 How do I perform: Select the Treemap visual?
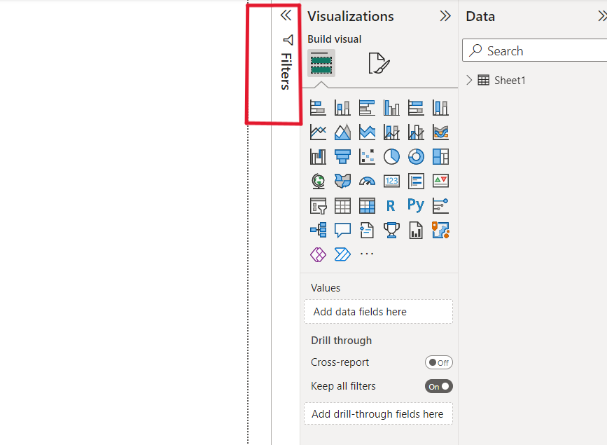point(440,156)
